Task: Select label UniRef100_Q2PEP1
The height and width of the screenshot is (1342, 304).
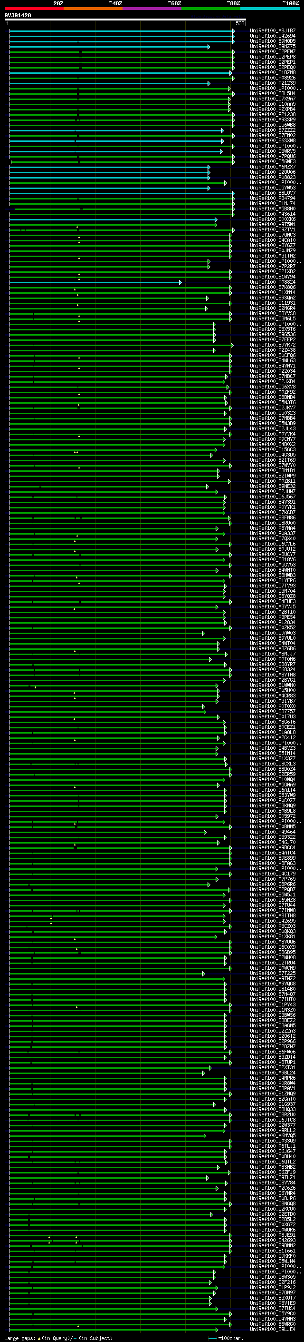Action: point(273,62)
